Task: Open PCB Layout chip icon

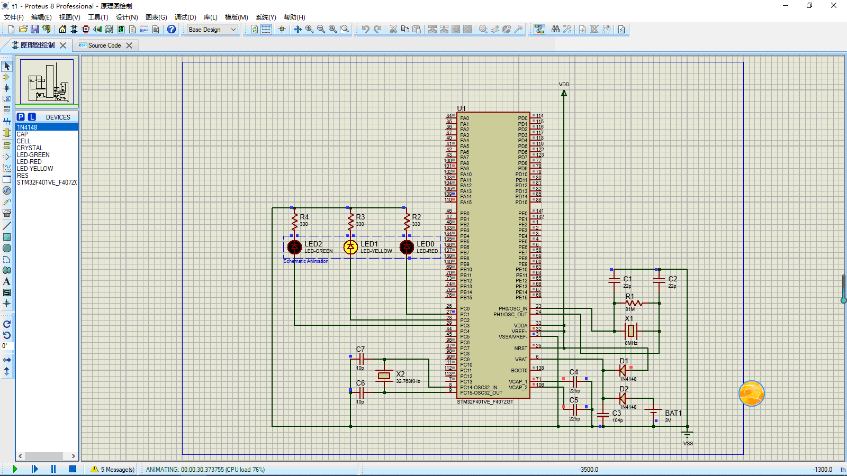Action: click(x=86, y=29)
